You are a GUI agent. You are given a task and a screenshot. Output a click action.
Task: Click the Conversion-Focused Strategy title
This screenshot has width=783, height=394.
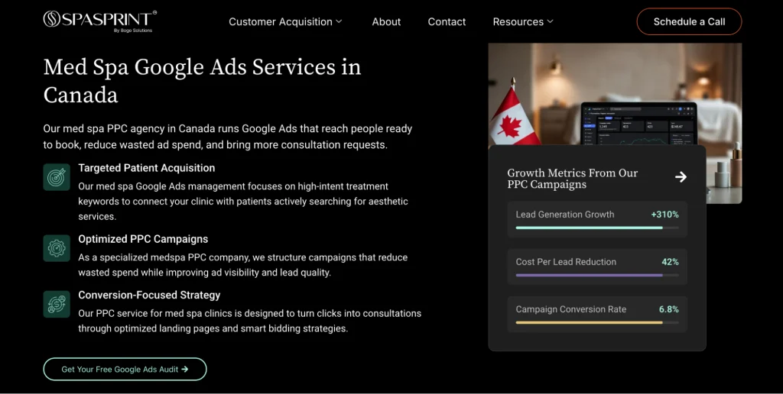[x=149, y=295]
